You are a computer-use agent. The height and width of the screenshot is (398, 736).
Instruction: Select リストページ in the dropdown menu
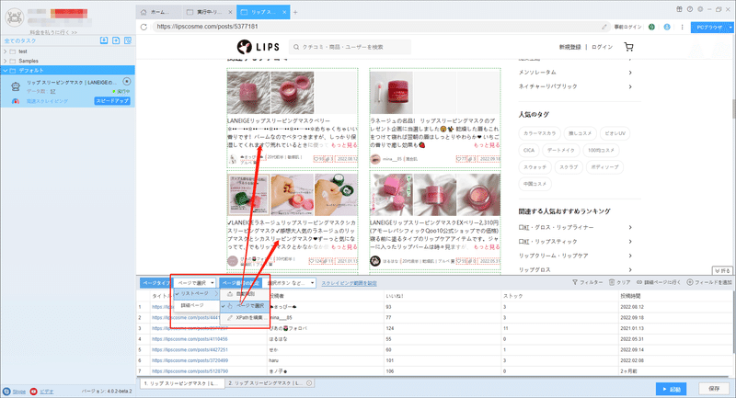pos(196,294)
